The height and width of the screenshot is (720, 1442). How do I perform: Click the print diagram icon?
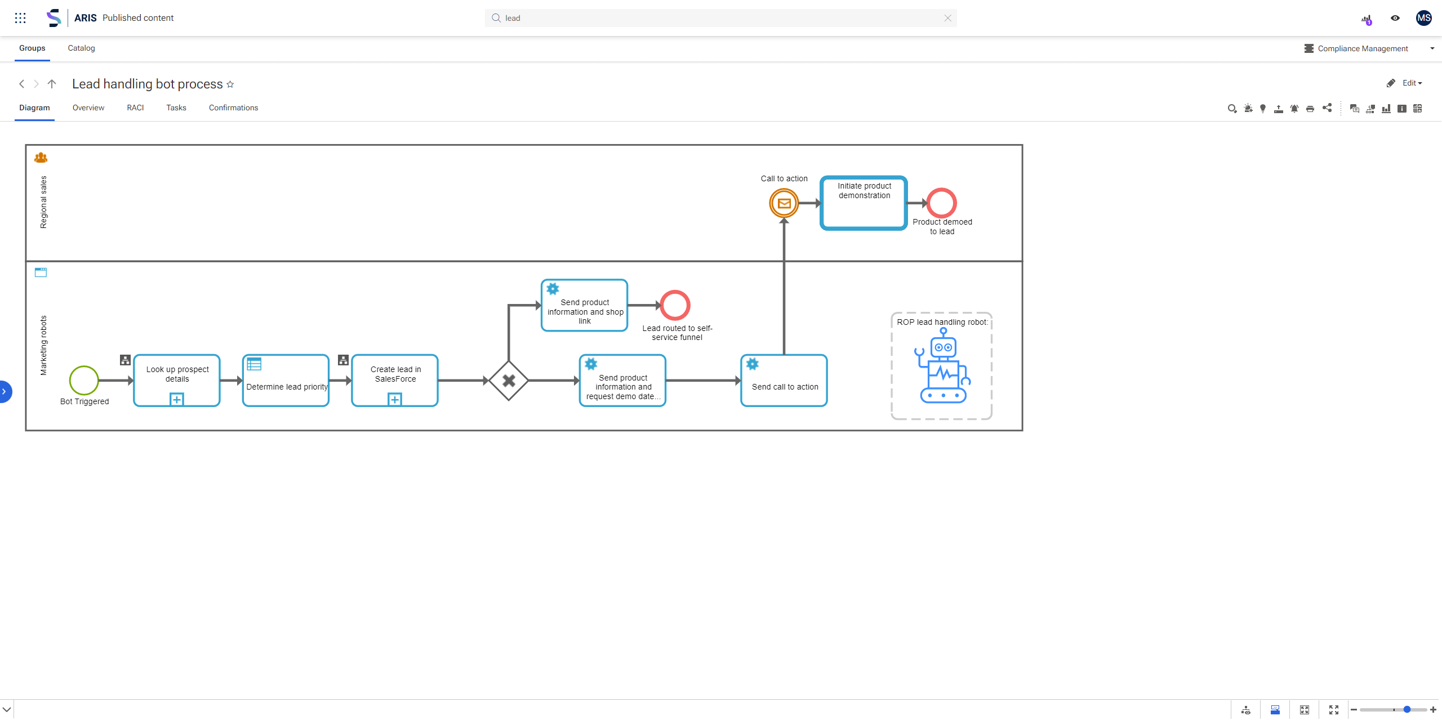coord(1310,108)
